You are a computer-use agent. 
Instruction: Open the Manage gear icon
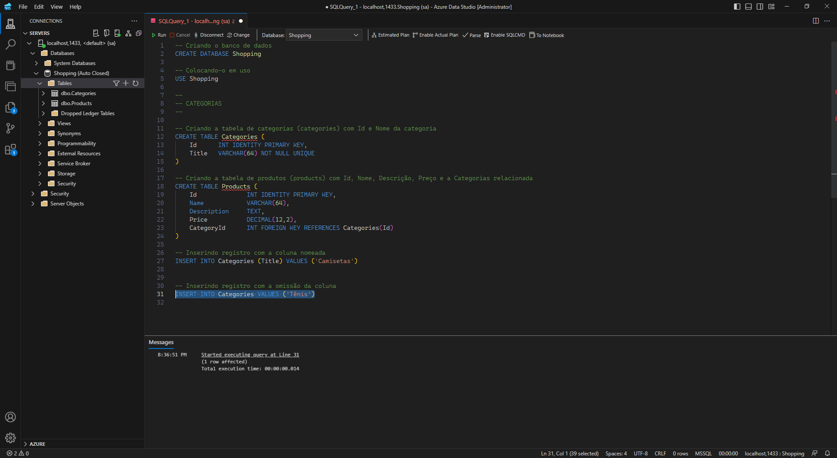click(10, 438)
